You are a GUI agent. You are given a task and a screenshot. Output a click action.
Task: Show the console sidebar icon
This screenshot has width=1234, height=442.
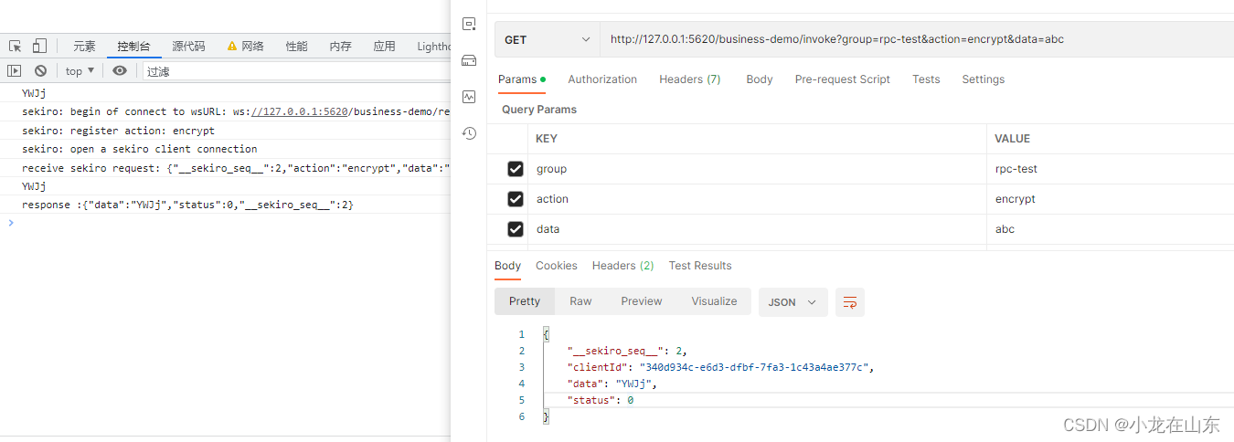[15, 70]
